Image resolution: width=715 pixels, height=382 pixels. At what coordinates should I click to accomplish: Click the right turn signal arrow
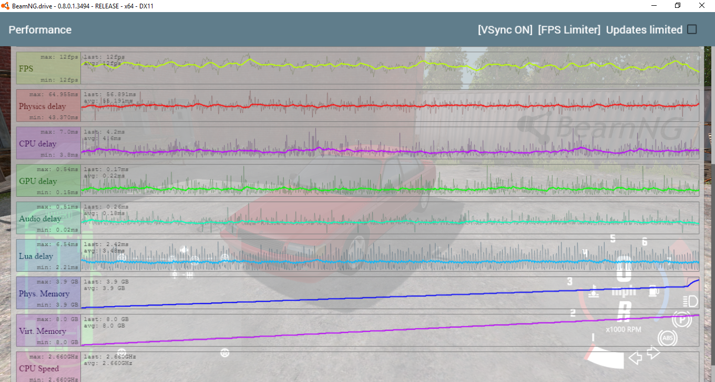tap(653, 352)
